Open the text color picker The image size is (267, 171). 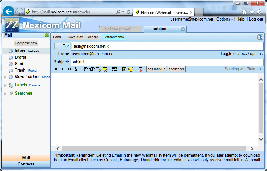point(99,69)
